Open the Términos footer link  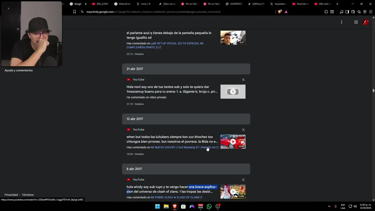pos(28,195)
